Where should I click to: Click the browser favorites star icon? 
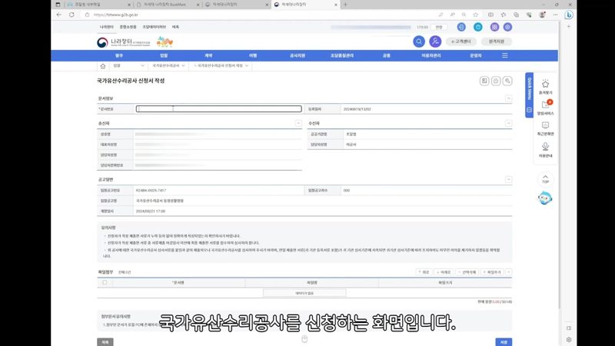(x=475, y=15)
